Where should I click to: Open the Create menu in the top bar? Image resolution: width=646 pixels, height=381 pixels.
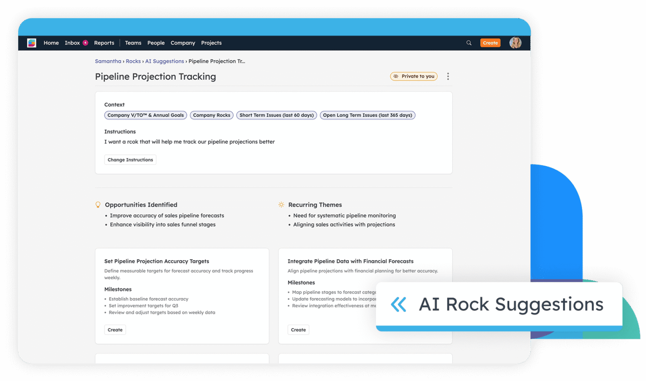pos(490,42)
